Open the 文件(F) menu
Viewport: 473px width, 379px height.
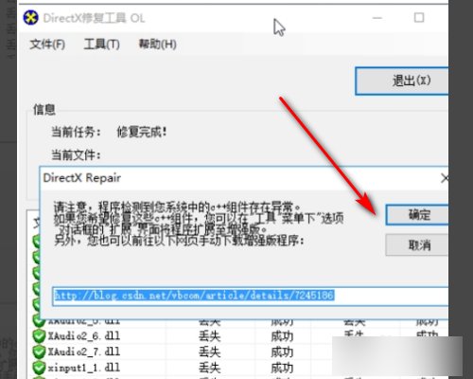point(47,45)
